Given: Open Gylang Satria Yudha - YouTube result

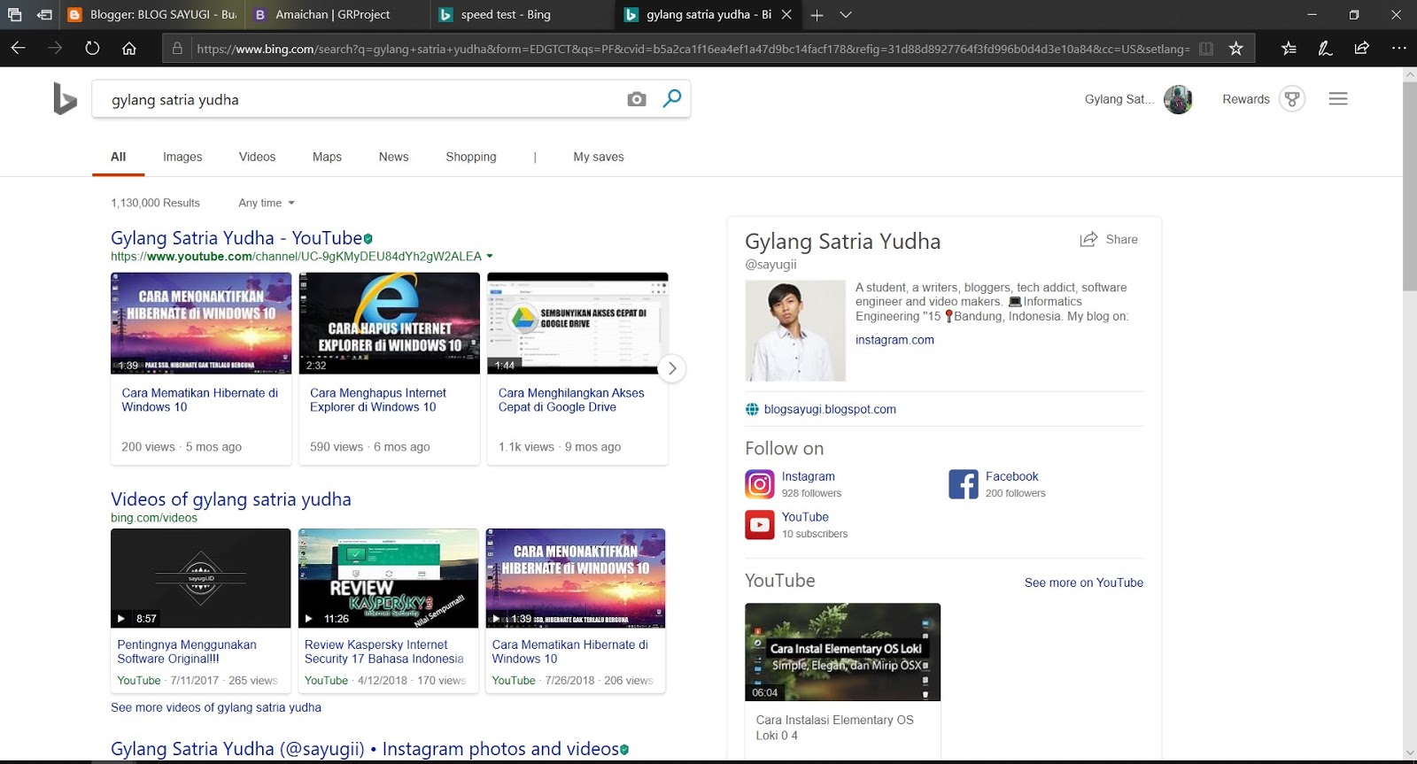Looking at the screenshot, I should point(236,238).
